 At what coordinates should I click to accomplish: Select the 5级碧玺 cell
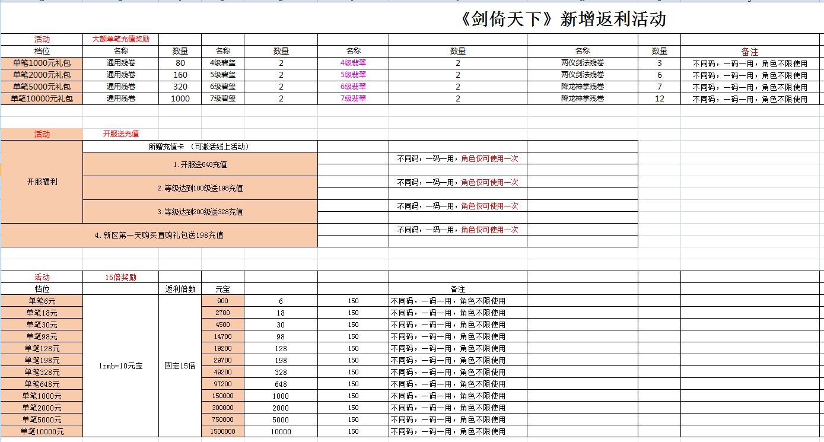(x=222, y=75)
